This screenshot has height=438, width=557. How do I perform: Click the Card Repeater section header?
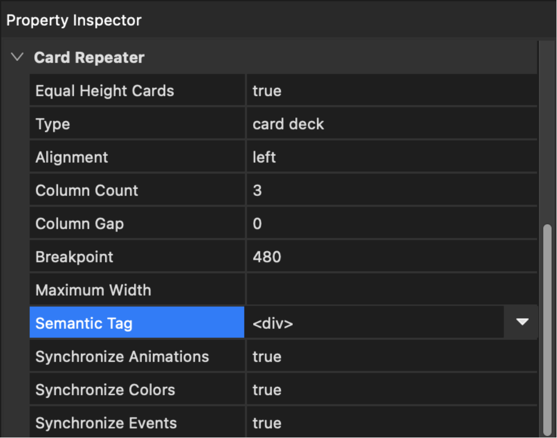click(89, 57)
